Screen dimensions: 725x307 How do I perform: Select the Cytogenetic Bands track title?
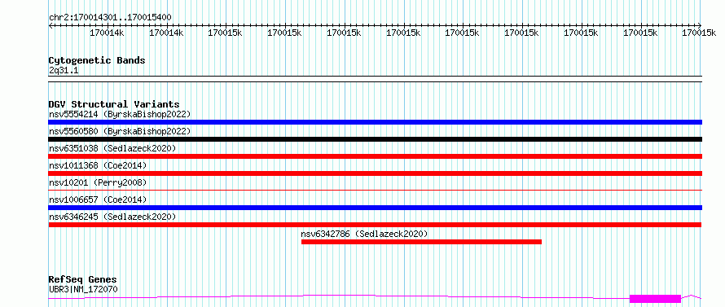pos(97,60)
